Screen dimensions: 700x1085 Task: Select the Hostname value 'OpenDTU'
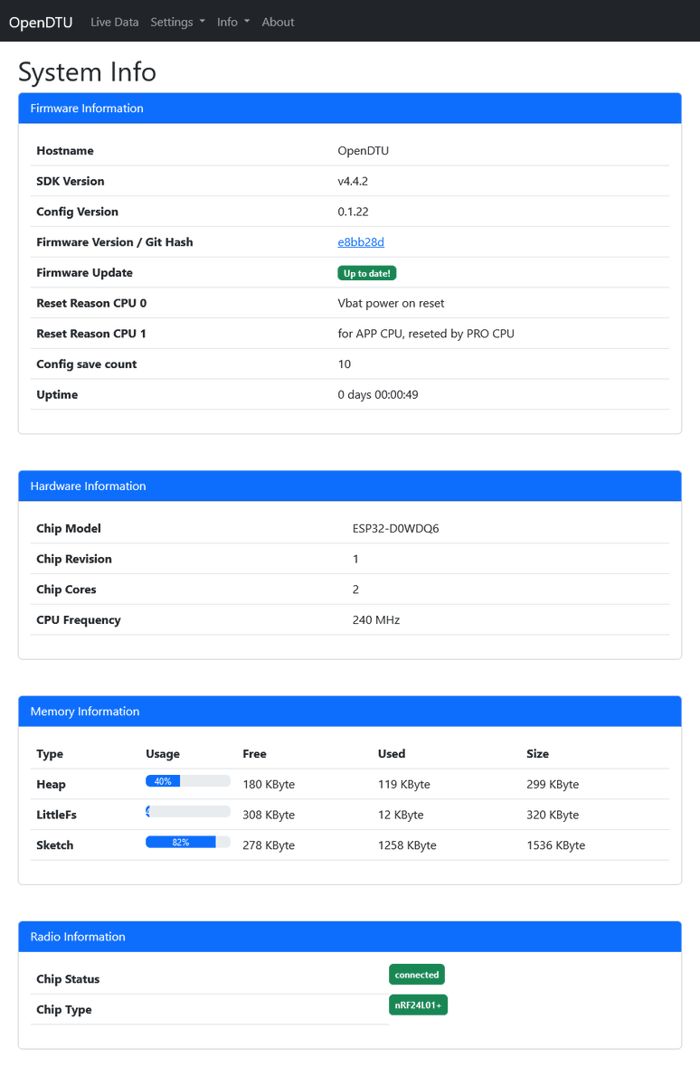click(x=364, y=151)
